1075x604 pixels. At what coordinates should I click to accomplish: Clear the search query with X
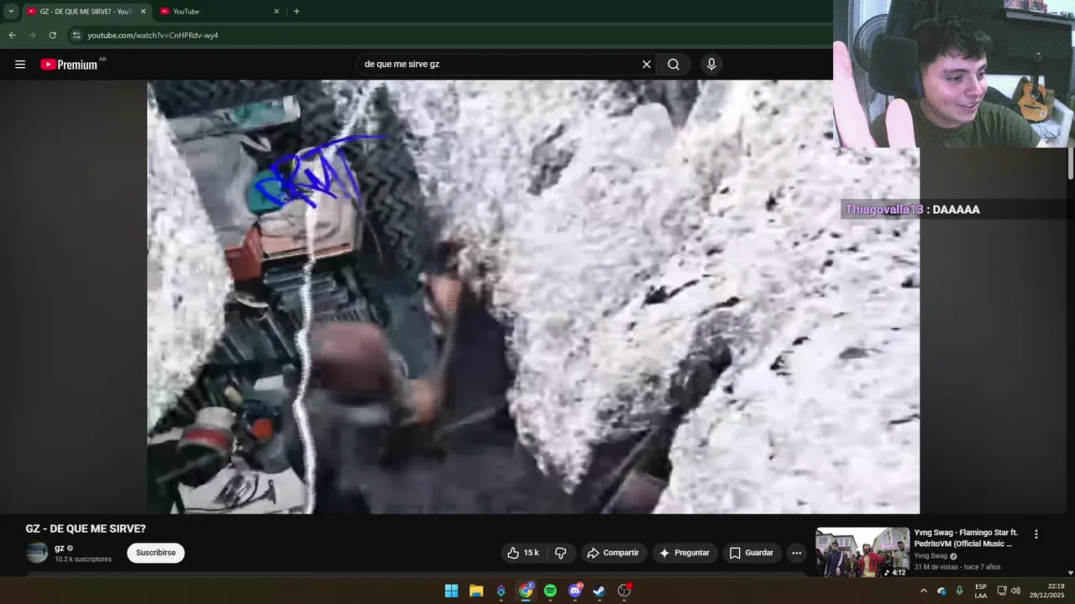[647, 65]
